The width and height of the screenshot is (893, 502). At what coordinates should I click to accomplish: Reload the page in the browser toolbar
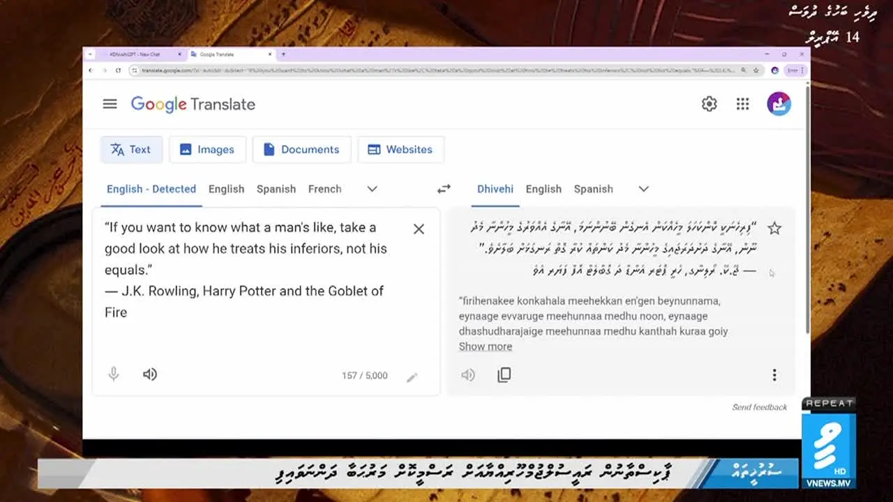(x=118, y=70)
